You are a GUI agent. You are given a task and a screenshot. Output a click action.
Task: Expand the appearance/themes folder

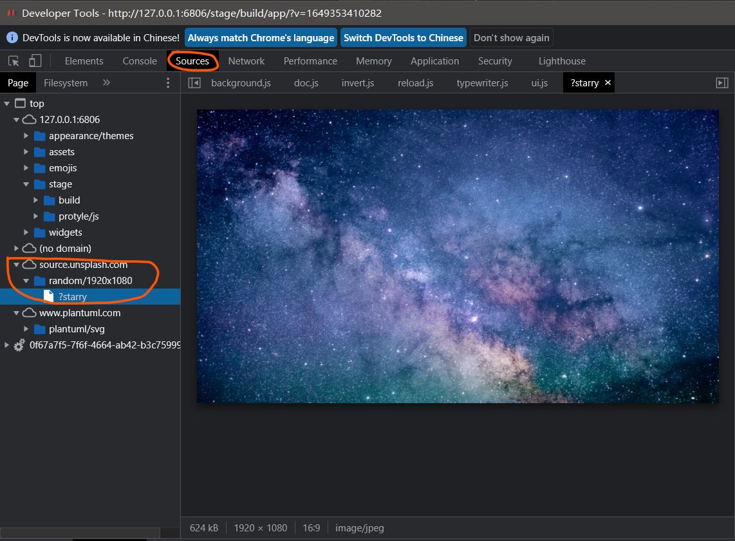26,136
